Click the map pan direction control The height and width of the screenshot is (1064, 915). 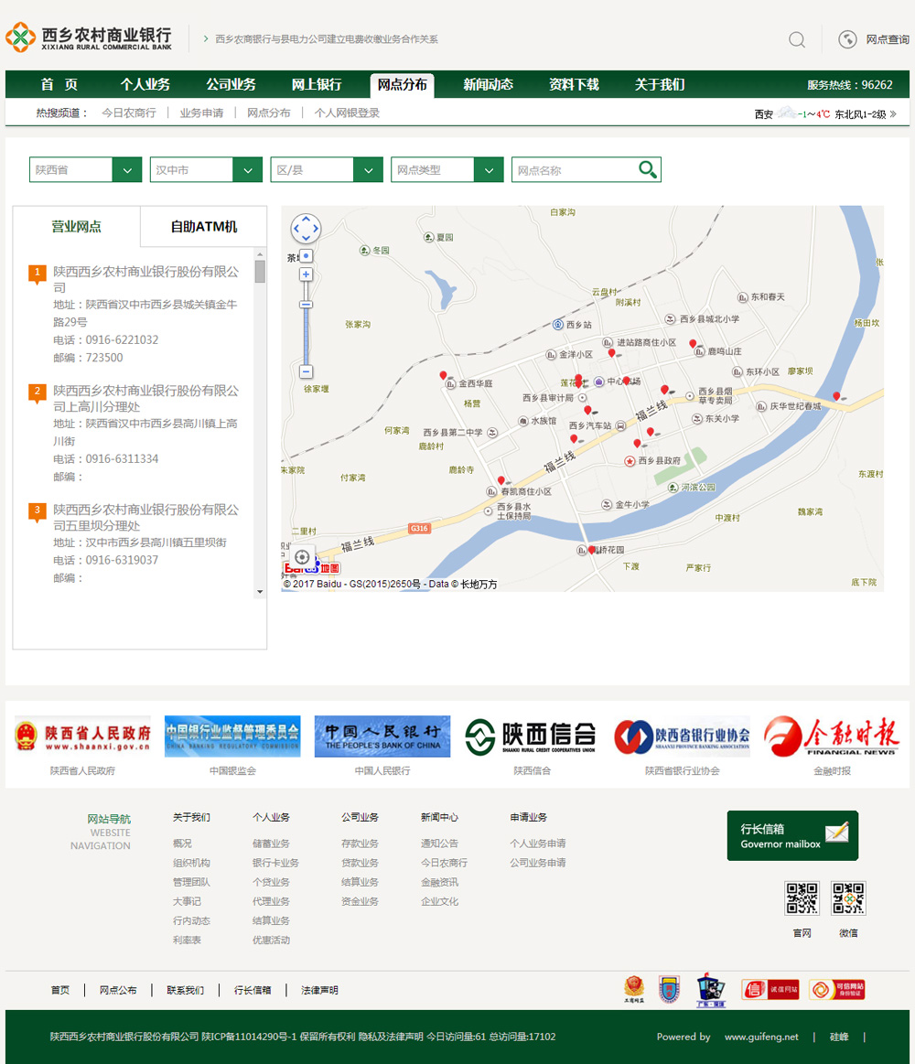pos(306,229)
